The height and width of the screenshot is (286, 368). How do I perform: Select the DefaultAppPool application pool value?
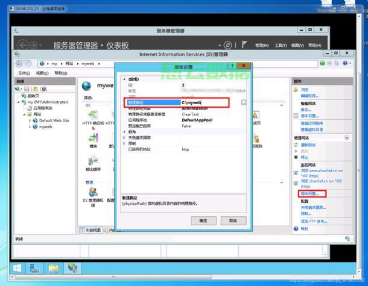197,120
